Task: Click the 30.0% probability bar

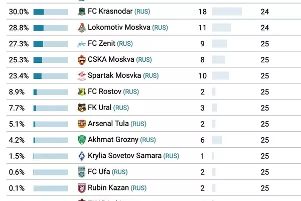Action: pyautogui.click(x=50, y=12)
